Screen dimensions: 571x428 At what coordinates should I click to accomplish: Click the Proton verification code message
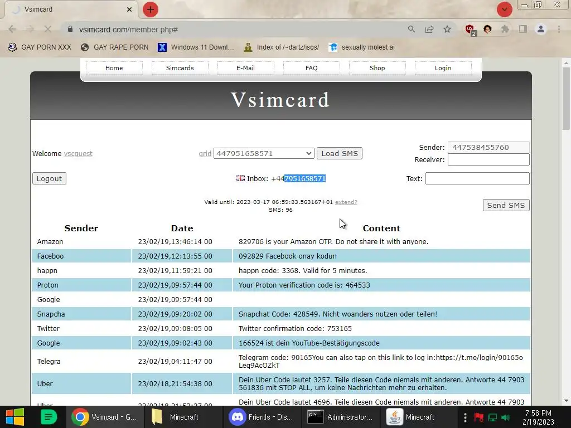click(304, 285)
